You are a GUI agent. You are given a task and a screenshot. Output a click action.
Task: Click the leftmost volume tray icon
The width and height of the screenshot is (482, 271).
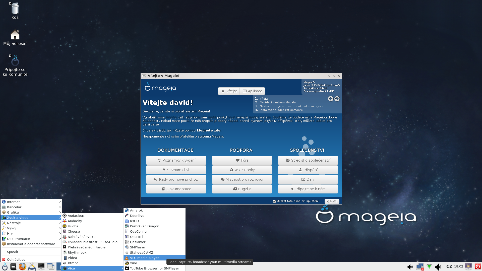(410, 267)
